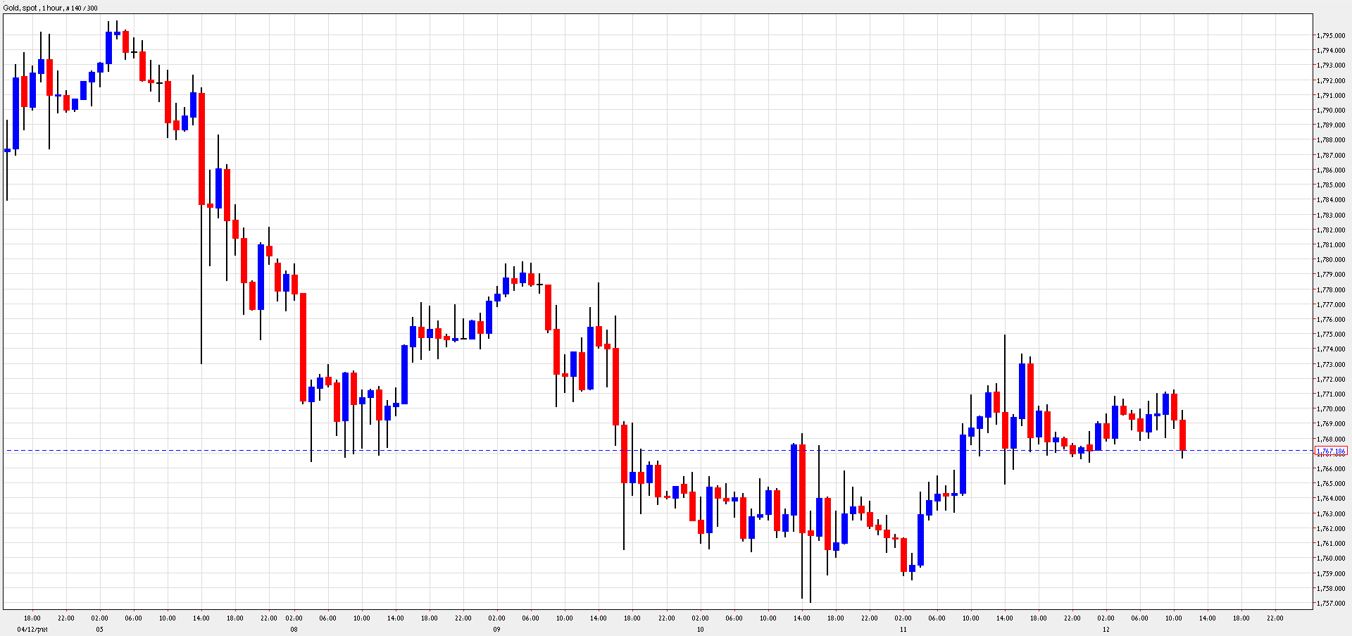The width and height of the screenshot is (1352, 636).
Task: Select the 1,768.000 price axis label
Action: (1331, 439)
